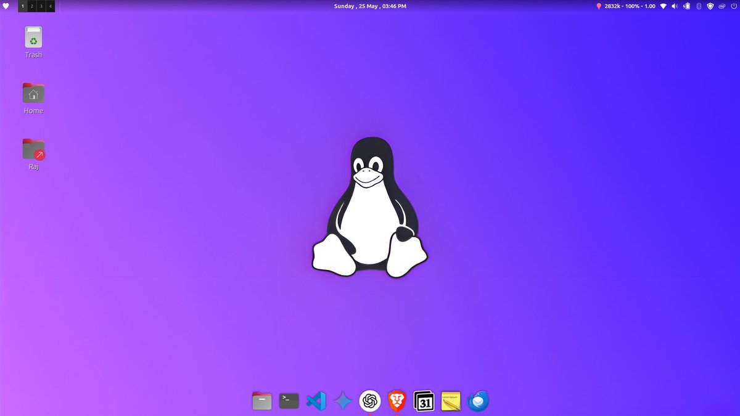Open the calendar app showing 31

point(424,401)
